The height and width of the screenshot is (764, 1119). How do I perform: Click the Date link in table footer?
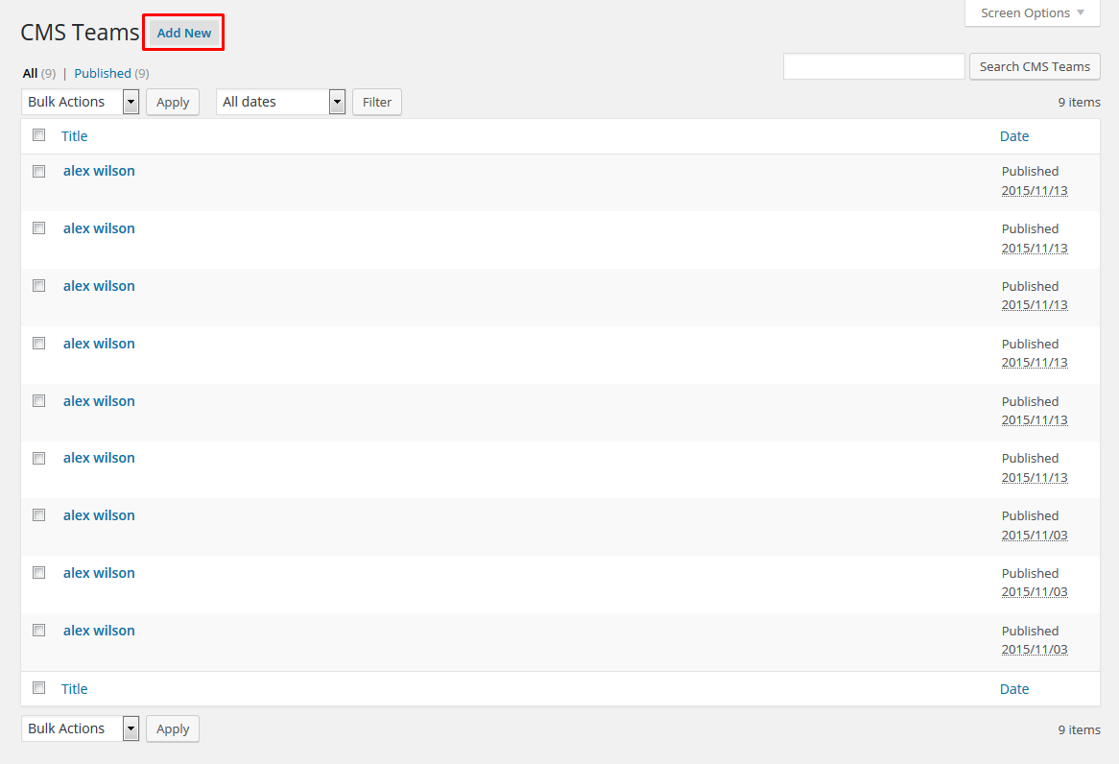coord(1014,689)
